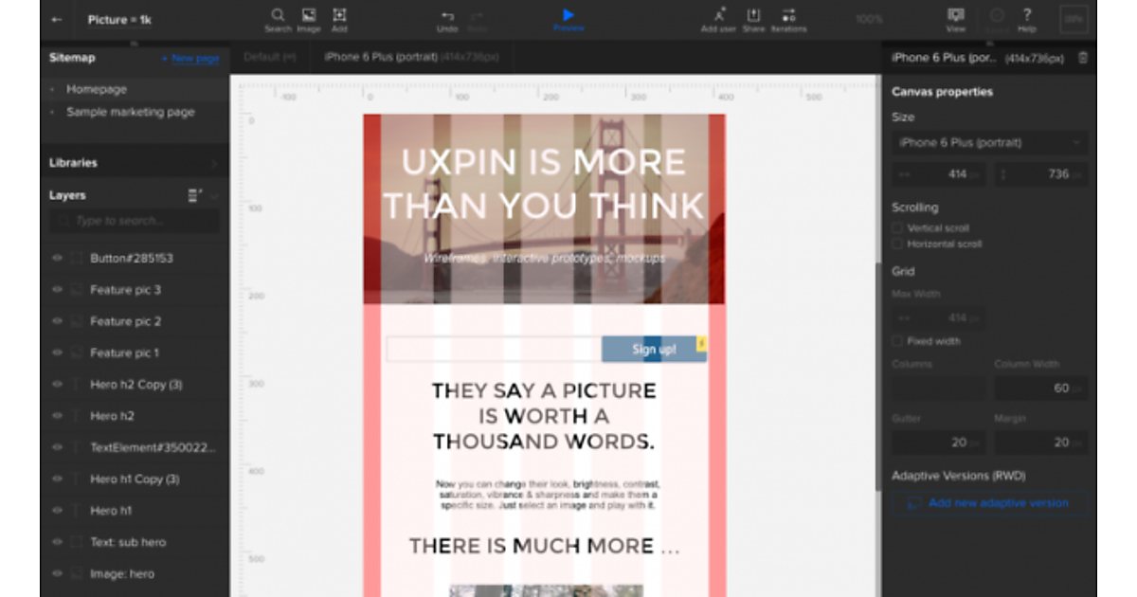Open the iPhone 6 Plus size dropdown

pos(989,143)
